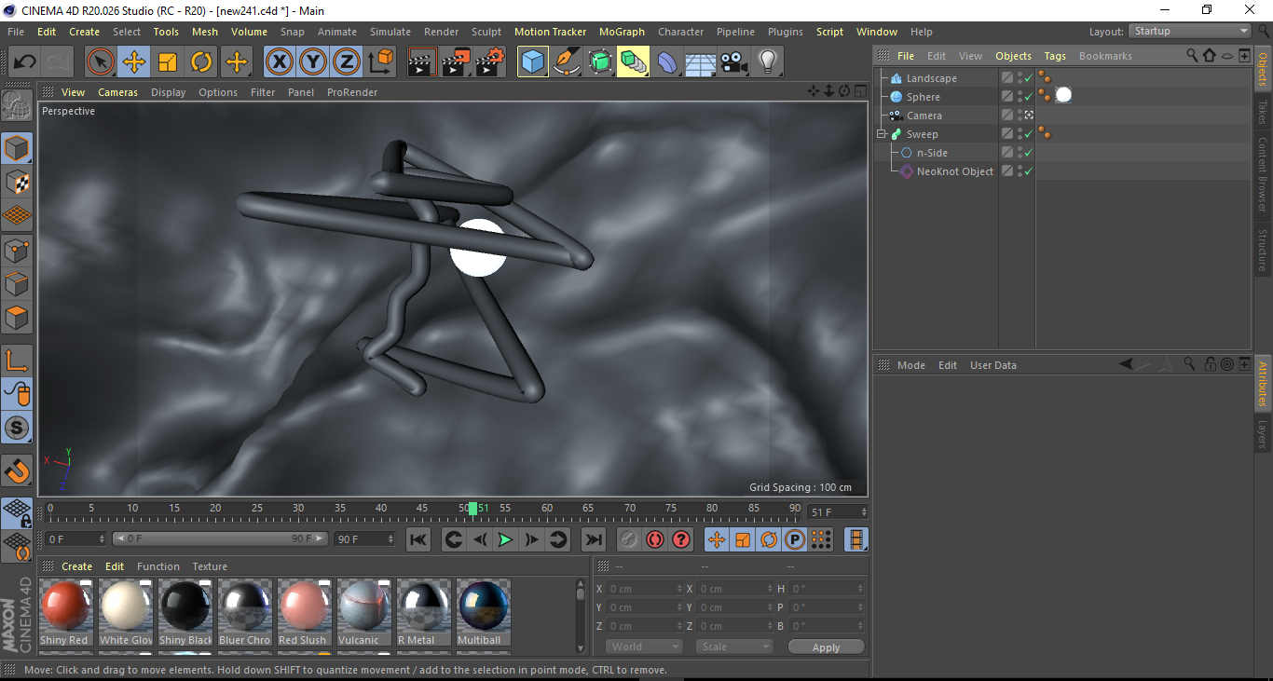Toggle Landscape object enabled checkmark
The image size is (1273, 681).
1028,78
